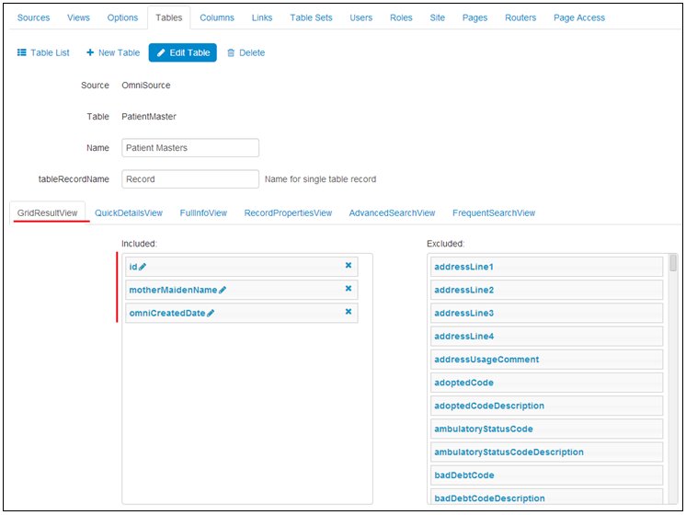Image resolution: width=686 pixels, height=515 pixels.
Task: Remove id field using its X icon
Action: (x=349, y=266)
